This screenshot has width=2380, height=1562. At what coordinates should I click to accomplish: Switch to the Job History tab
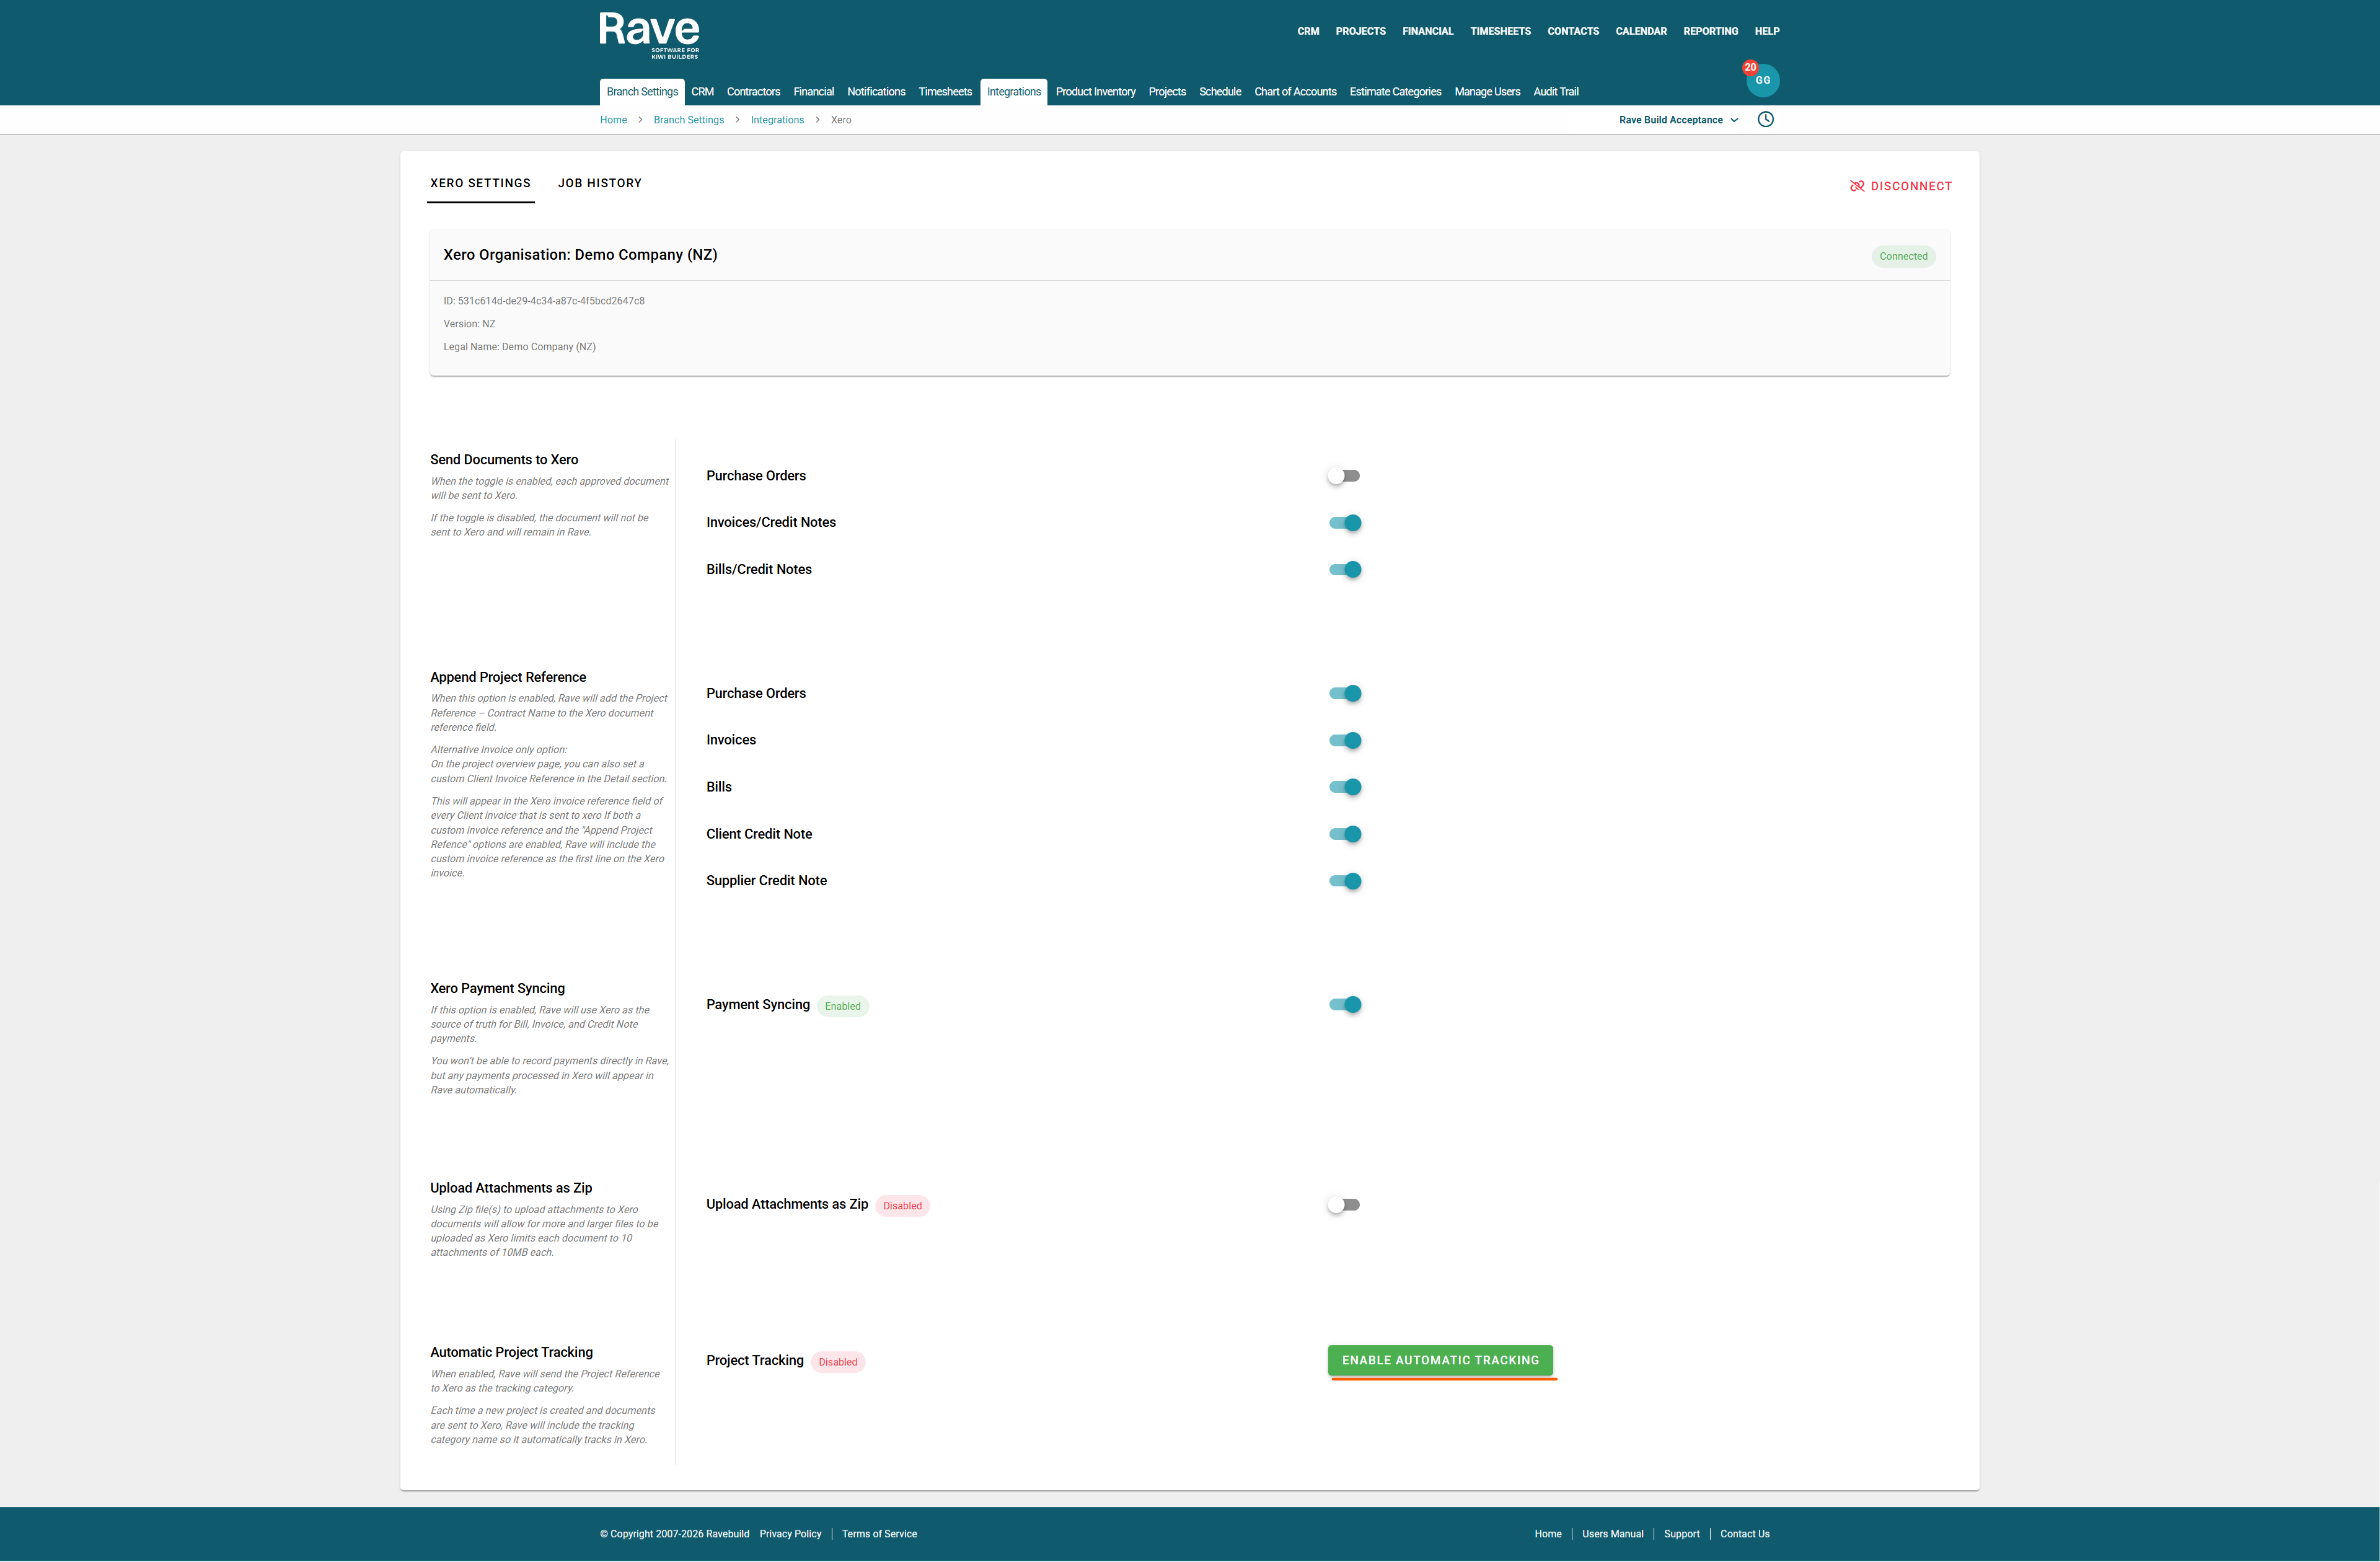[x=599, y=183]
